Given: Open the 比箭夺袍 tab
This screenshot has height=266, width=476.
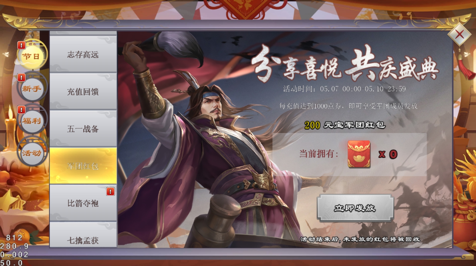Looking at the screenshot, I should tap(83, 203).
